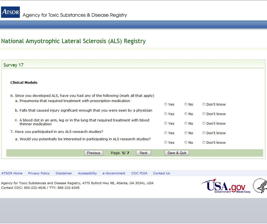The width and height of the screenshot is (267, 224).
Task: Select No for pneumonia requiring prescription medication
Action: (186, 104)
